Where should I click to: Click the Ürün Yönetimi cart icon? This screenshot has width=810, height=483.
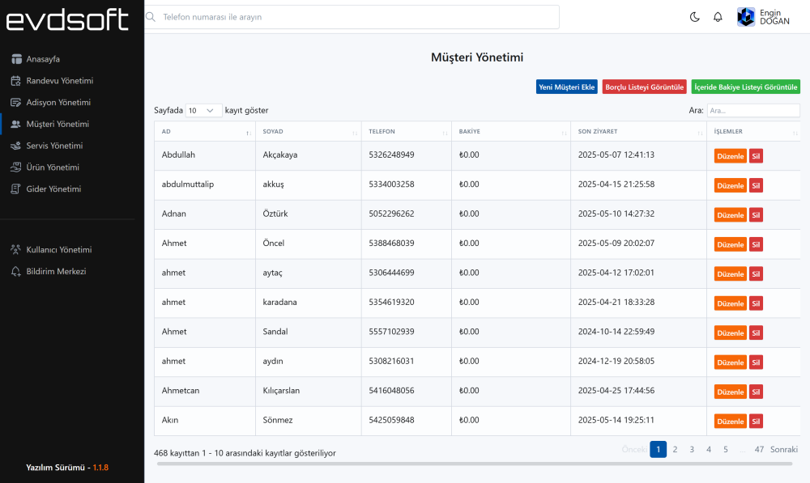(x=17, y=167)
